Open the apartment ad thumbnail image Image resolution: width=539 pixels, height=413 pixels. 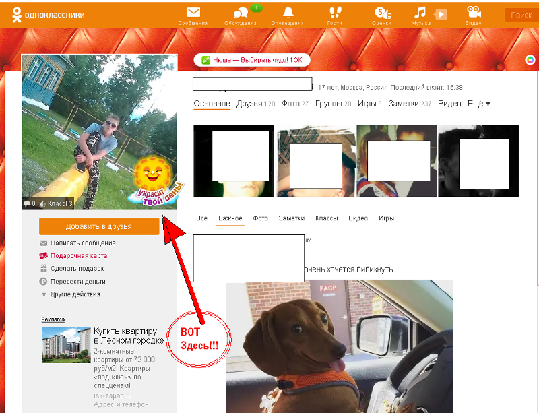[x=66, y=344]
